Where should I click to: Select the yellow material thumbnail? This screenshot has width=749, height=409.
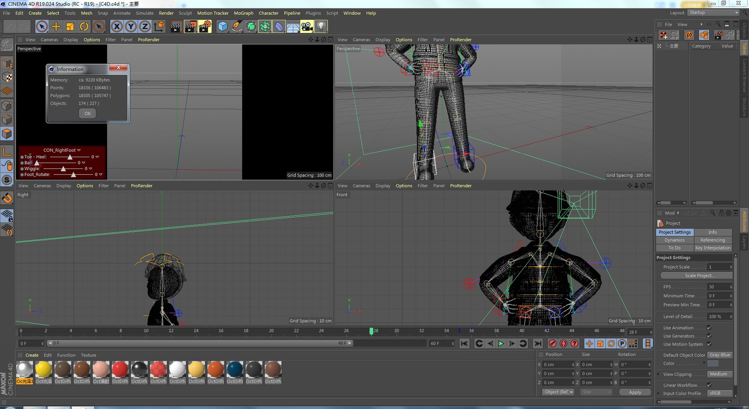coord(44,369)
